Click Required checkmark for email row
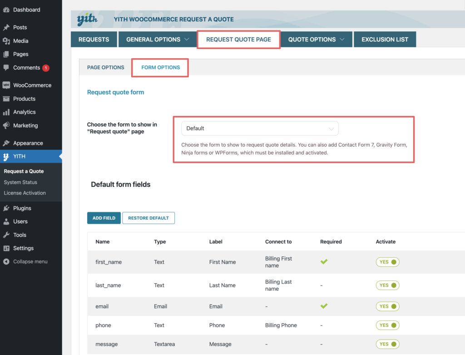Viewport: 465px width, 355px height. click(x=324, y=306)
